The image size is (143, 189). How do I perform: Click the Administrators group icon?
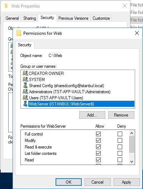pos(25,91)
